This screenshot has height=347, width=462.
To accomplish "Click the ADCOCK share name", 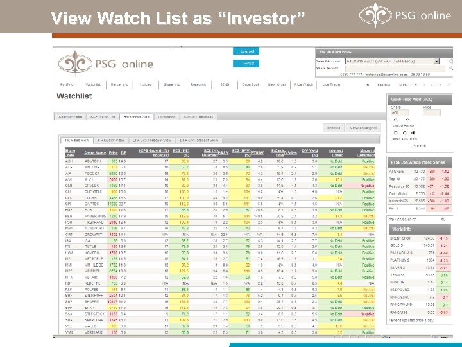I will (92, 173).
